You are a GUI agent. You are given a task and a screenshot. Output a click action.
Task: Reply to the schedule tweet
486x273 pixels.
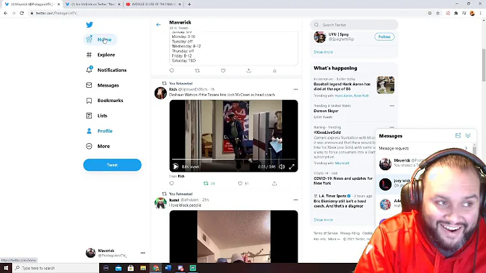[171, 70]
